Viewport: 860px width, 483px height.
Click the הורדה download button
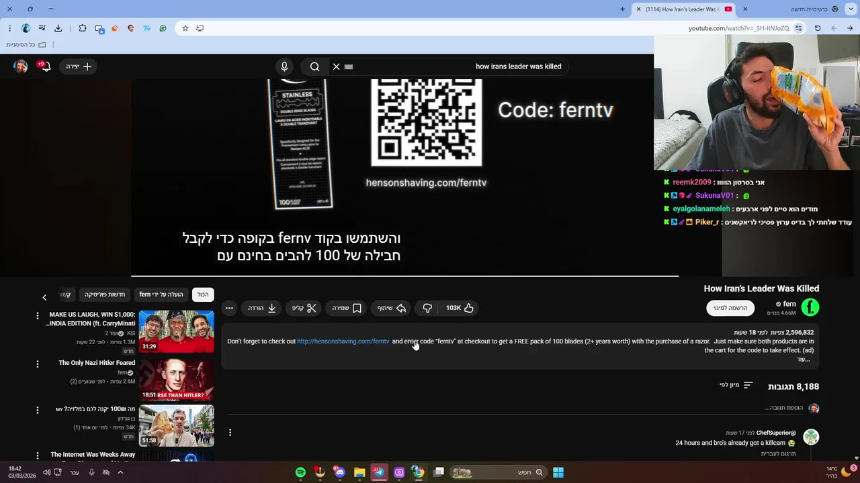click(x=263, y=308)
